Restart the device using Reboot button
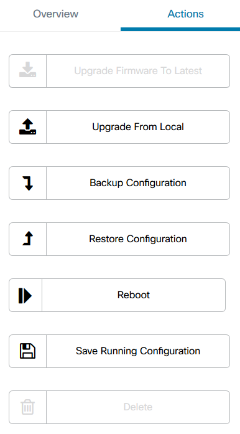 118,295
